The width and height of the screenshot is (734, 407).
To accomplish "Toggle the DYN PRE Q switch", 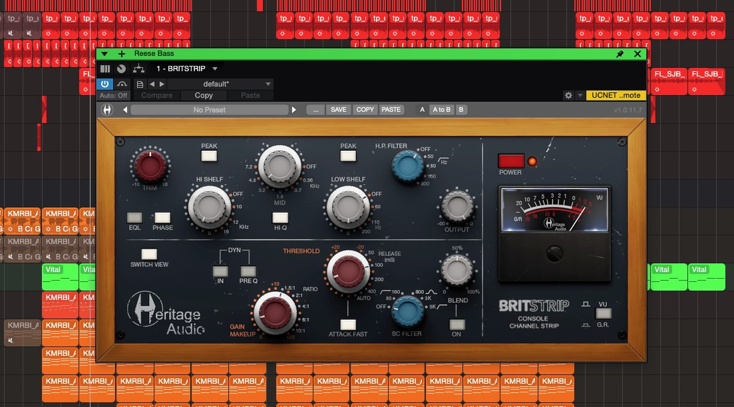I will (248, 271).
